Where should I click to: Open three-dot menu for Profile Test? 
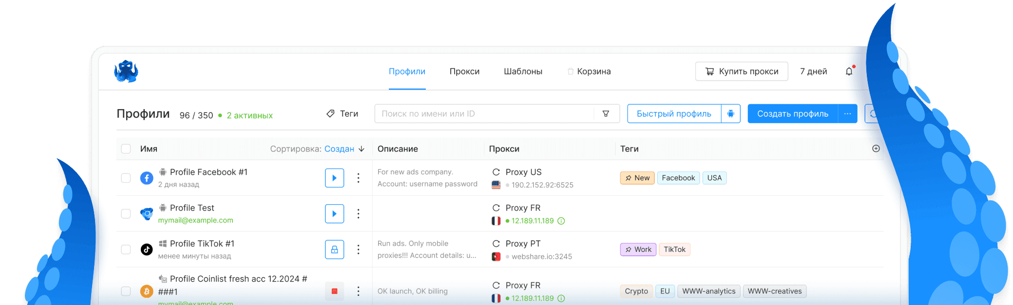[x=358, y=213]
